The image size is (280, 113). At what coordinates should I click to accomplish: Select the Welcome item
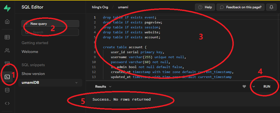tap(30, 52)
